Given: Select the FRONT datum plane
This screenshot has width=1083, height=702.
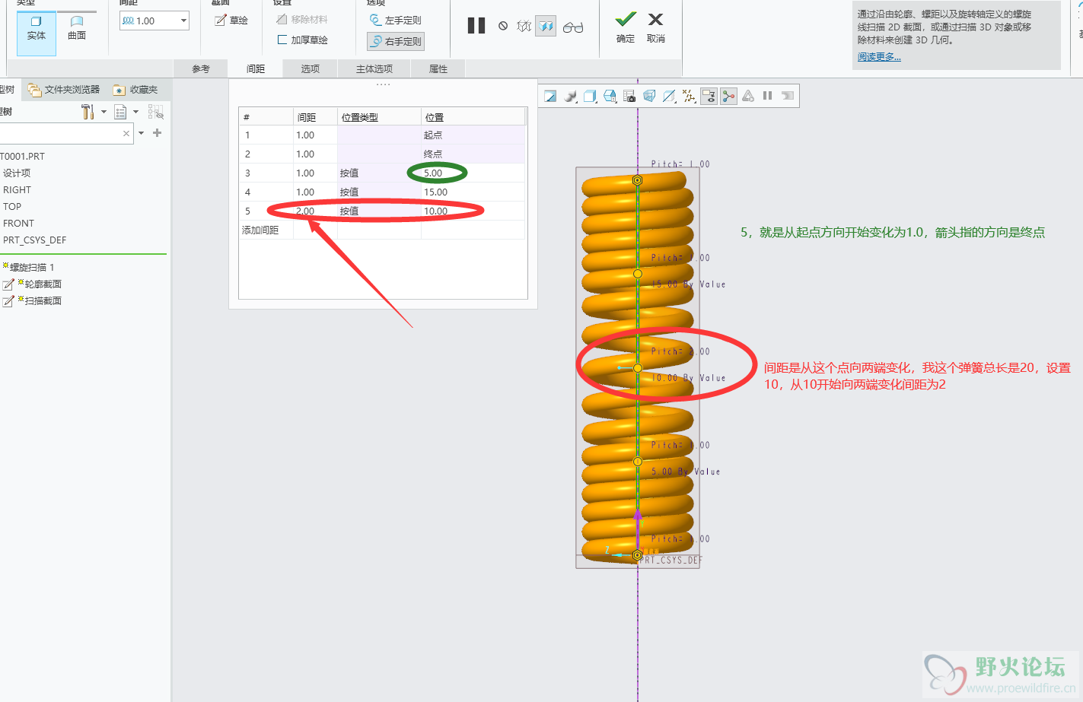Looking at the screenshot, I should (18, 223).
